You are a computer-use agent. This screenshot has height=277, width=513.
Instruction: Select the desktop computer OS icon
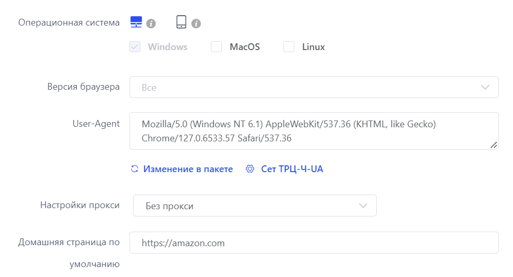(136, 22)
